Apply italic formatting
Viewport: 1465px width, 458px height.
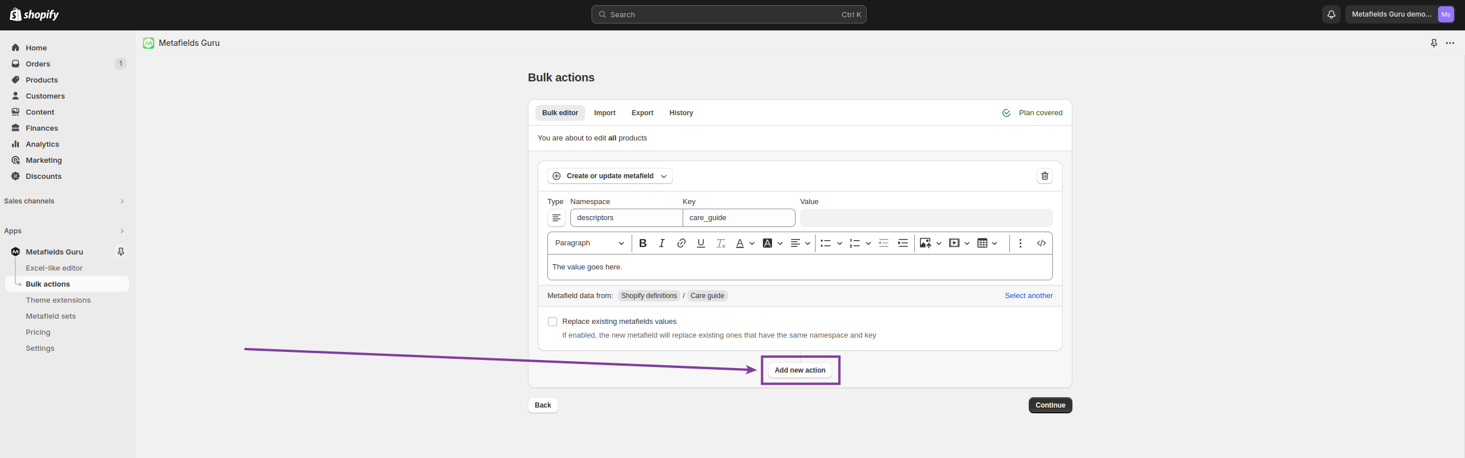[661, 243]
